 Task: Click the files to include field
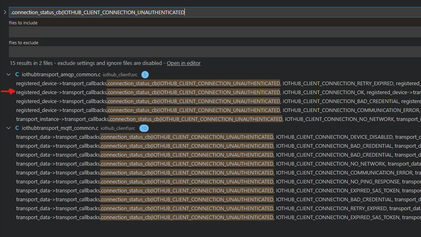point(162,32)
